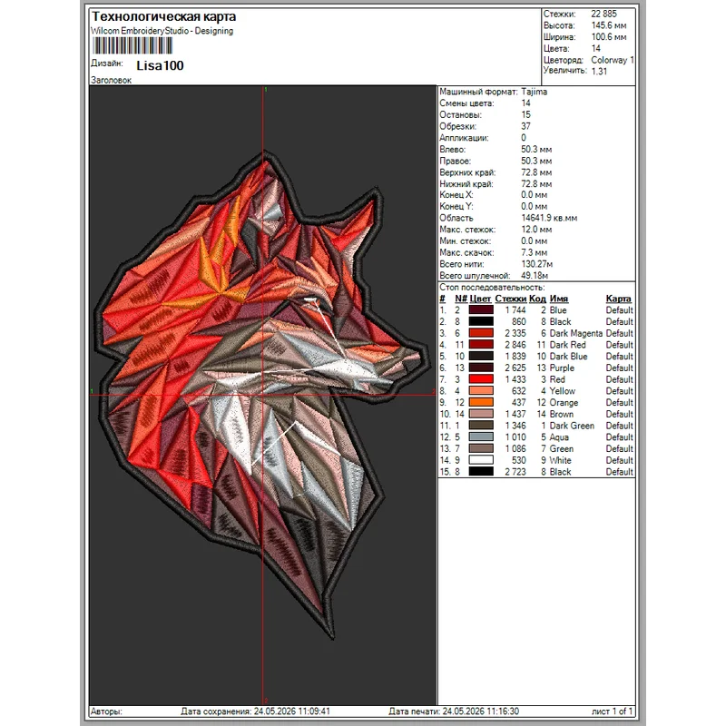This screenshot has width=726, height=726.
Task: Click the 'Авторы:' footer label
Action: (x=106, y=711)
